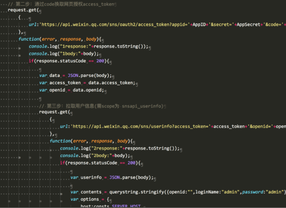
Task: Click the var options = { line
Action: click(90, 199)
